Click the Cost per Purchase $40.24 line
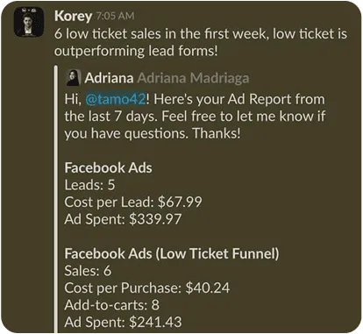 (147, 288)
